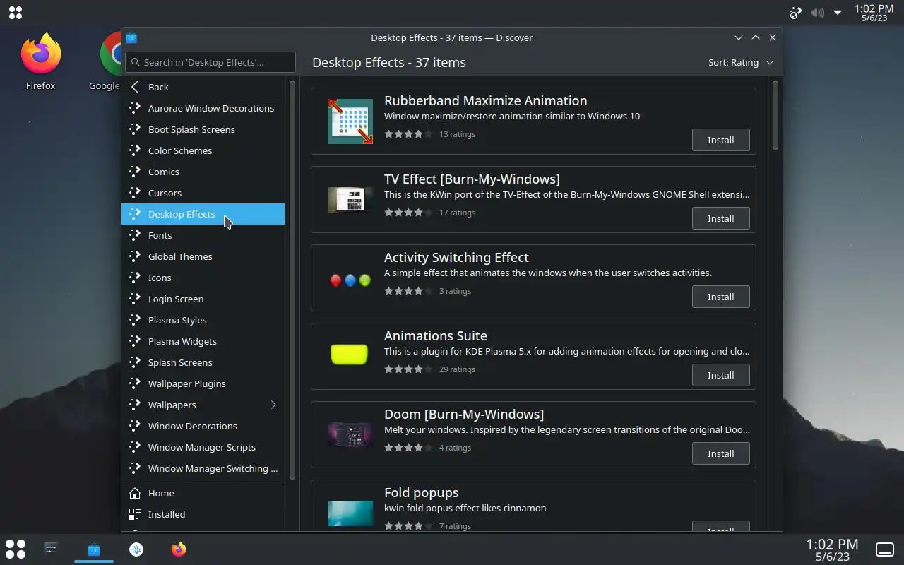Click the sidebar category scrollbar
The width and height of the screenshot is (904, 565).
click(292, 279)
